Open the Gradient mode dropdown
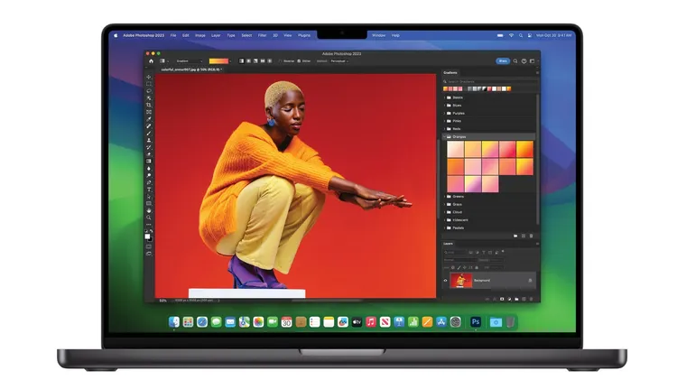 pyautogui.click(x=190, y=60)
